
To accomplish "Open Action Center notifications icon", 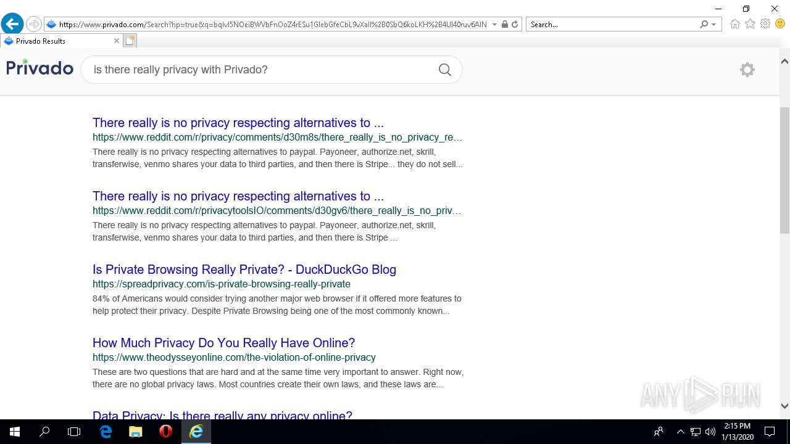I will pos(770,432).
